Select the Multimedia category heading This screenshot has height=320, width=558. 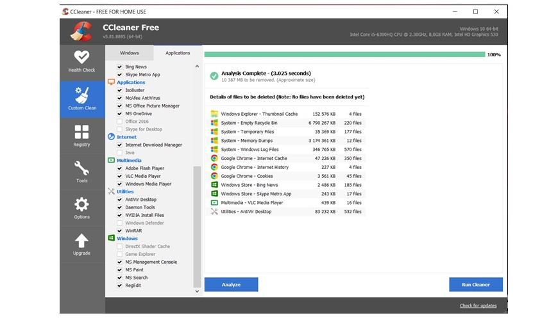coord(129,160)
